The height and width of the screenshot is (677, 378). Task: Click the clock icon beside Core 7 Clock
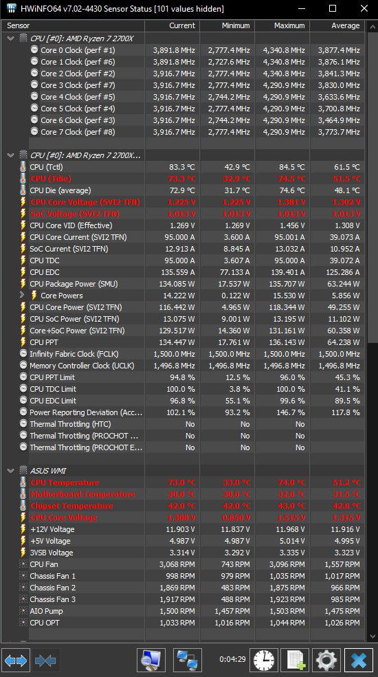coord(34,131)
